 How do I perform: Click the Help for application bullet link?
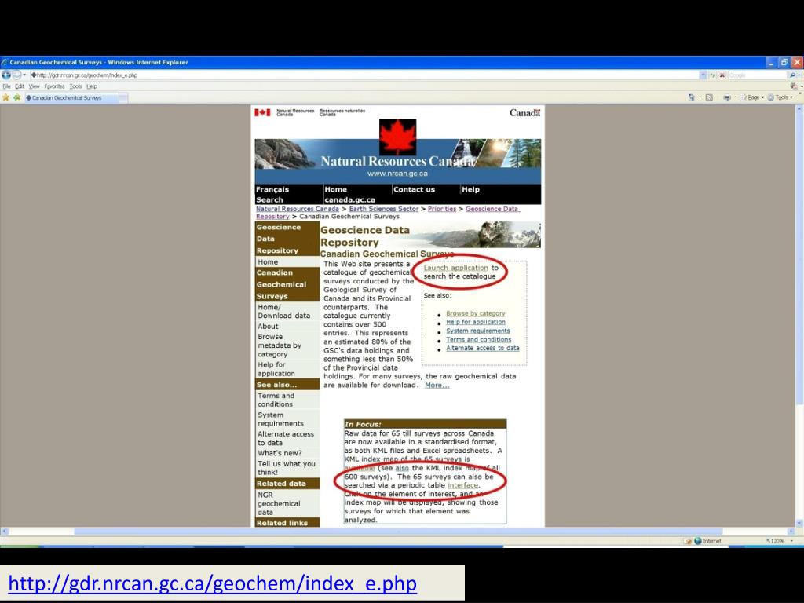(x=475, y=322)
